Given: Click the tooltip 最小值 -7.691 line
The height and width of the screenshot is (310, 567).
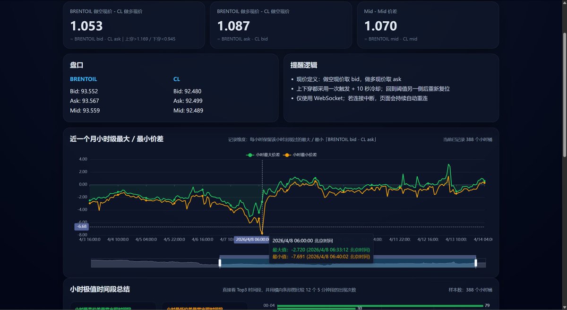Looking at the screenshot, I should click(x=321, y=257).
